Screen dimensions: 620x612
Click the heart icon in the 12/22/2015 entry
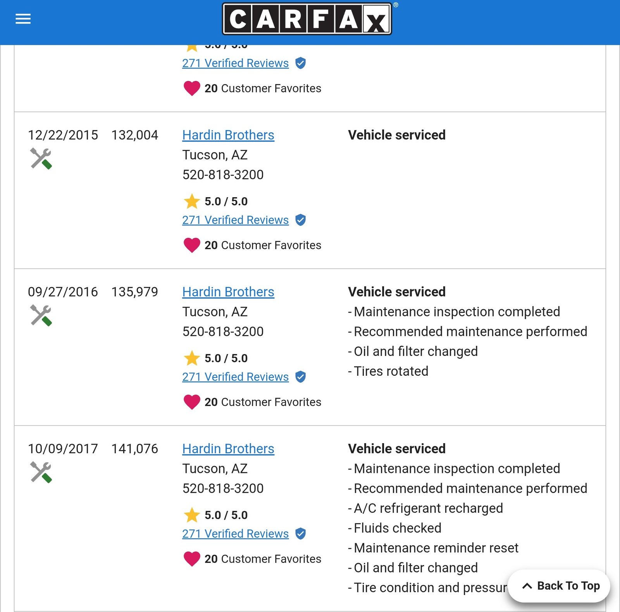click(192, 245)
